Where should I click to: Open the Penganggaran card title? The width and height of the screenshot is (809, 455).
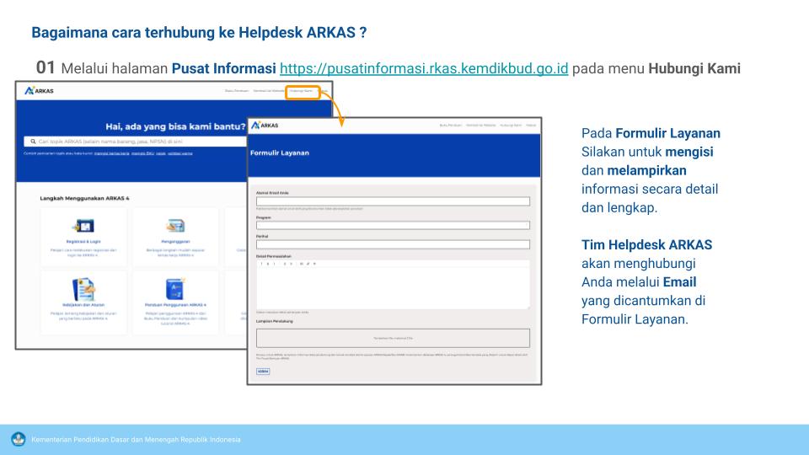point(175,242)
